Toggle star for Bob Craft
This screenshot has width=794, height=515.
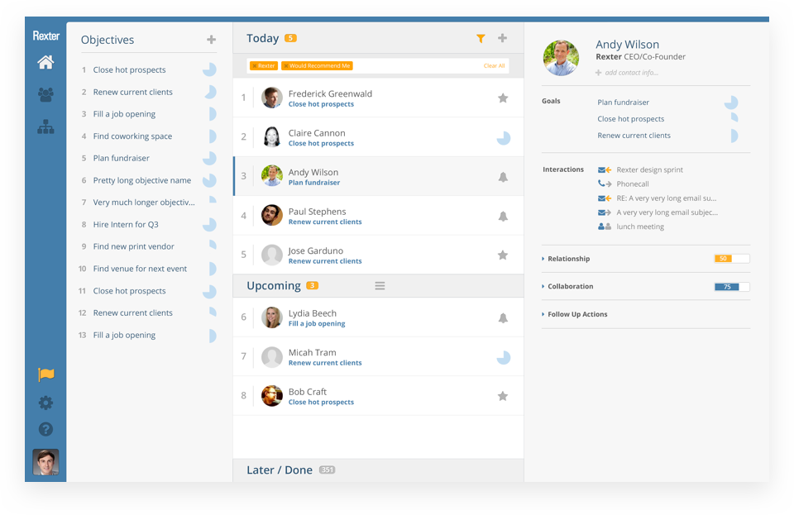[x=503, y=396]
